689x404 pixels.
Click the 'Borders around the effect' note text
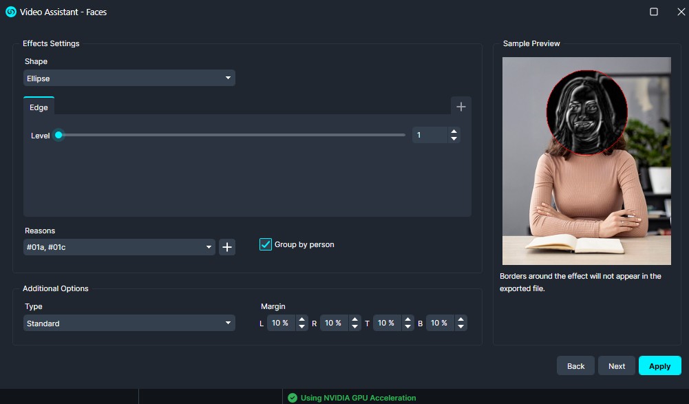point(580,282)
